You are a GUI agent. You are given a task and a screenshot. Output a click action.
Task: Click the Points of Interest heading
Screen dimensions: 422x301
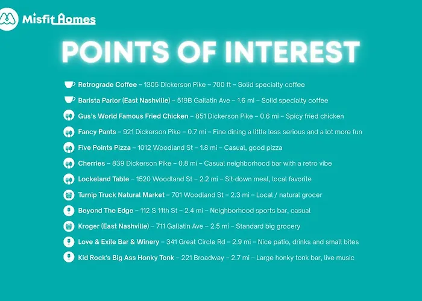tap(210, 52)
